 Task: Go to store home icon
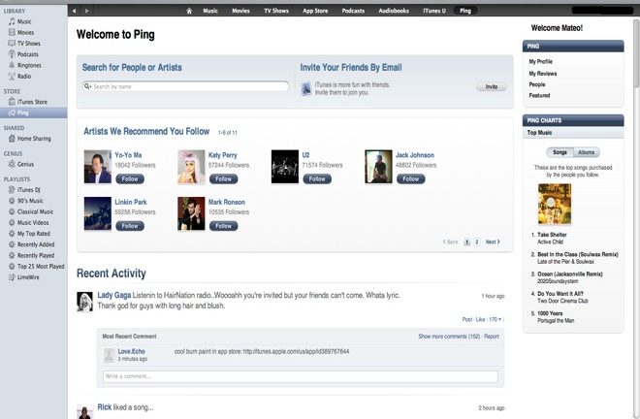pyautogui.click(x=189, y=11)
